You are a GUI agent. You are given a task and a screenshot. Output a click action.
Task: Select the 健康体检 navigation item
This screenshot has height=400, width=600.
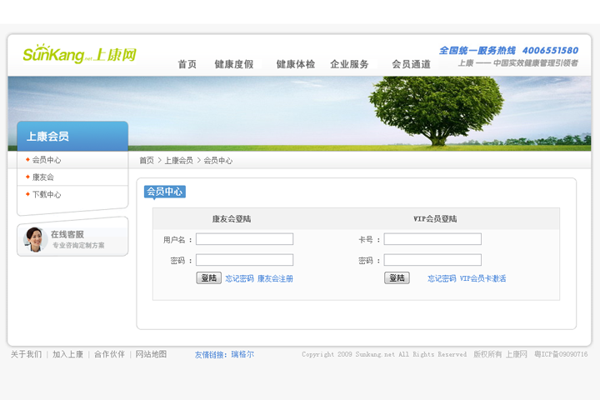295,64
